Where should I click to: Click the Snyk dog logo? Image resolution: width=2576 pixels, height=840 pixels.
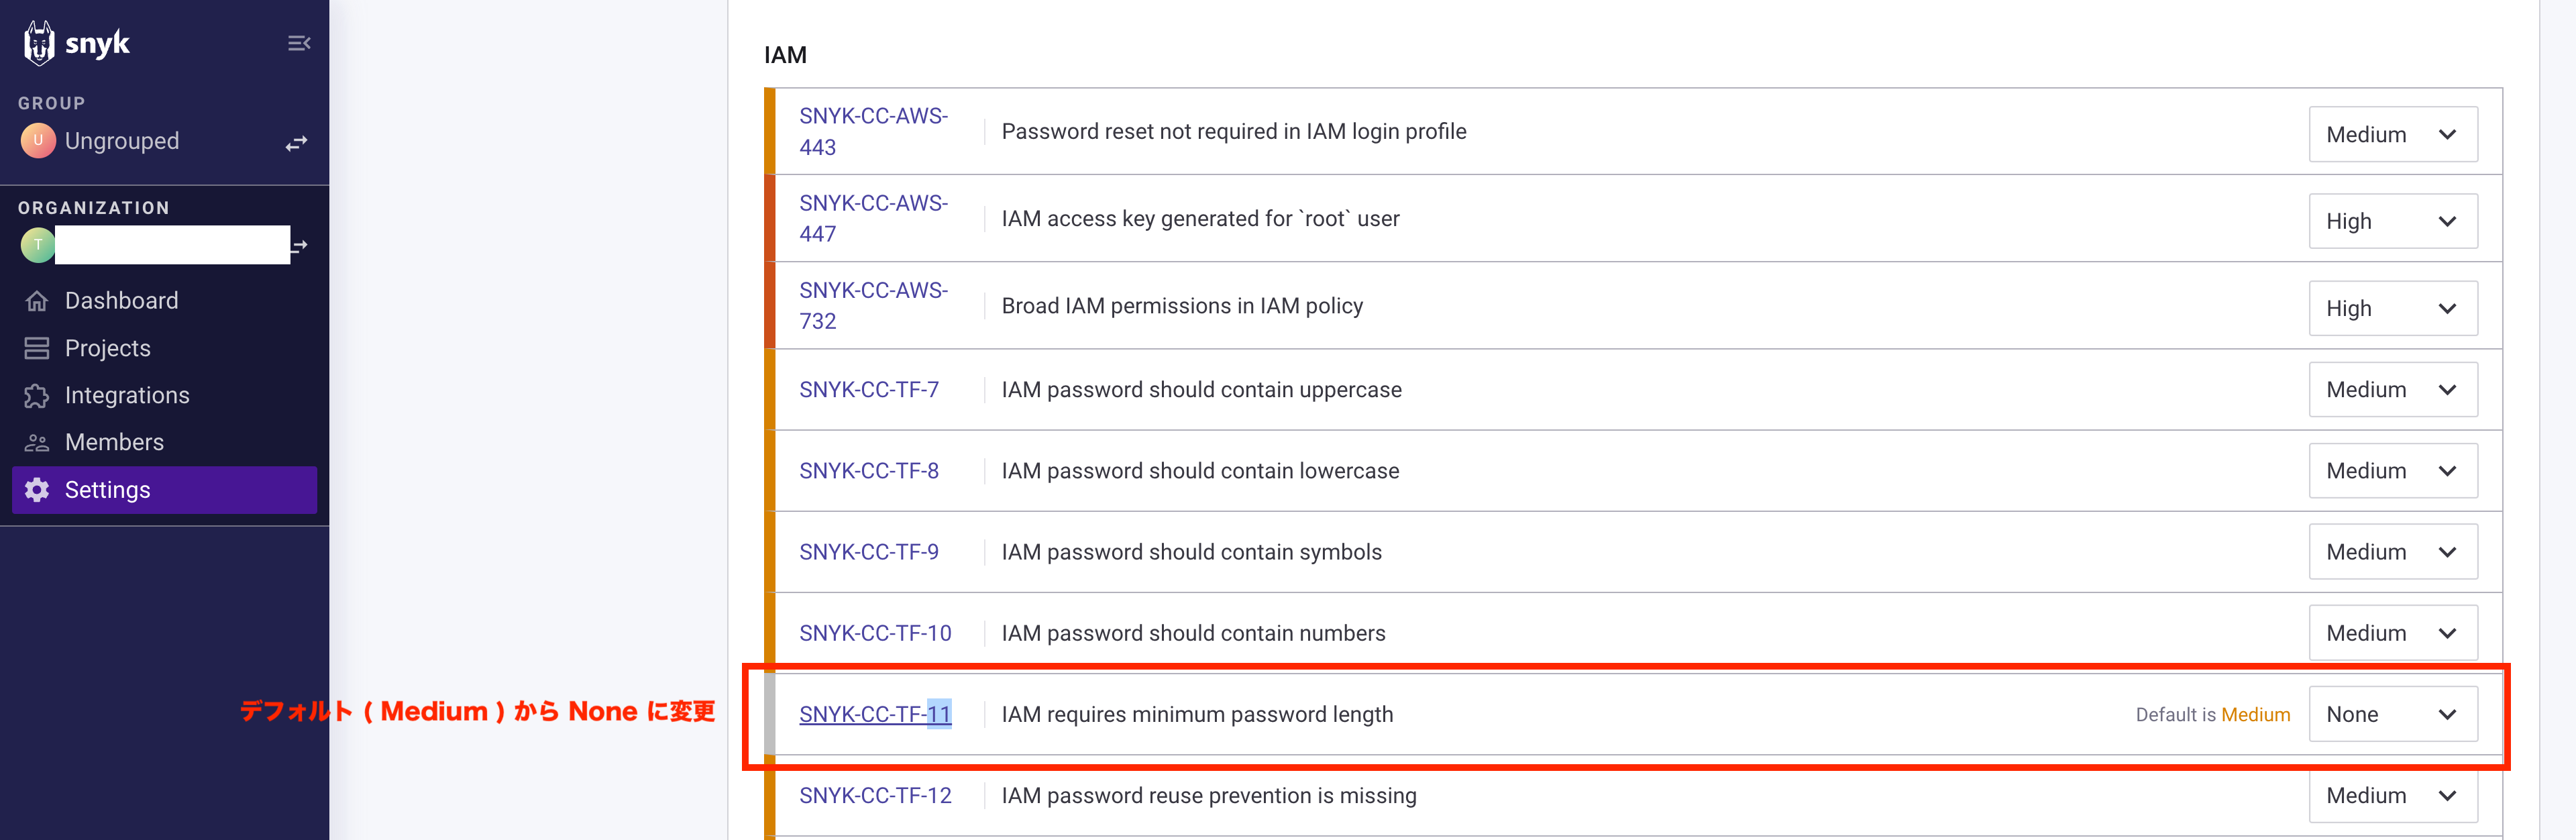click(x=40, y=43)
